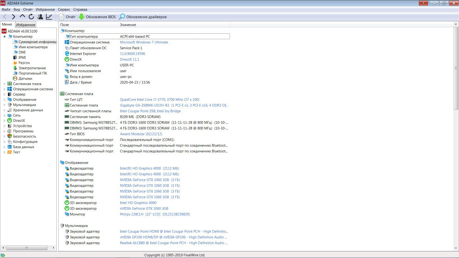
Task: Open the Отчёт menu in menu bar
Action: [28, 9]
